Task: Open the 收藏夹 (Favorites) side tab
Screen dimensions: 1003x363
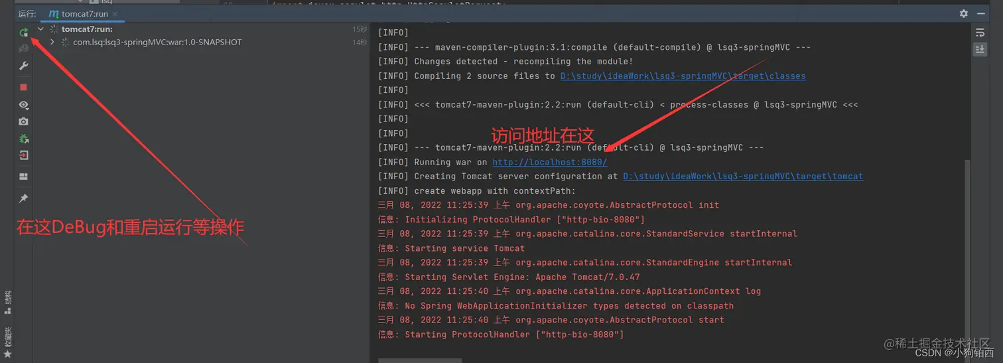Action: pos(7,341)
